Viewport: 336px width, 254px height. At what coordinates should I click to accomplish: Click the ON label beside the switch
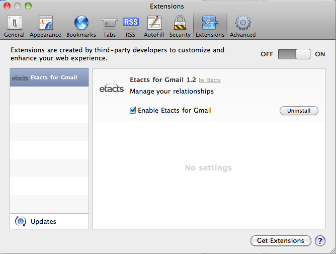[320, 54]
